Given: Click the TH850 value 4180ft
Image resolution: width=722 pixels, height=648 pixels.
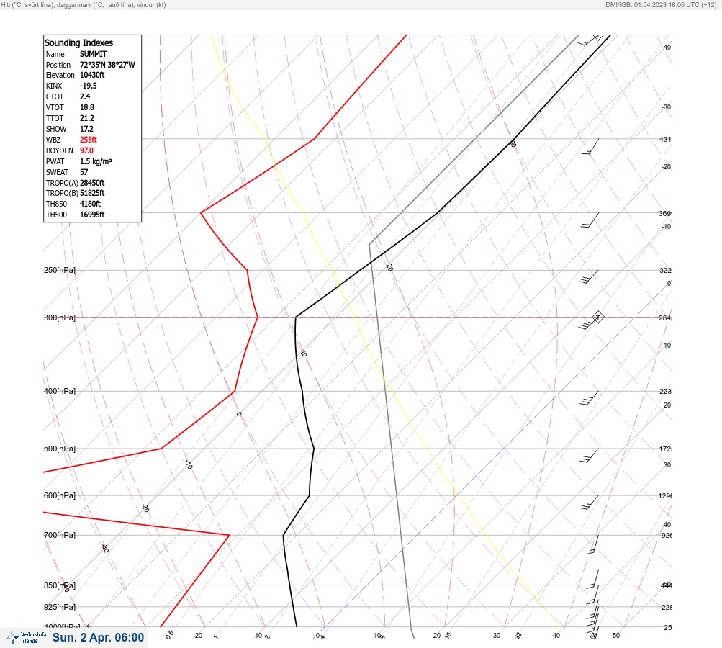Looking at the screenshot, I should [x=90, y=204].
